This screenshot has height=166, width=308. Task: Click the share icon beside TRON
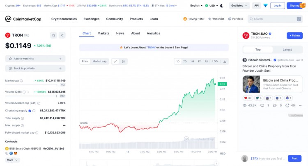pyautogui.click(x=62, y=35)
